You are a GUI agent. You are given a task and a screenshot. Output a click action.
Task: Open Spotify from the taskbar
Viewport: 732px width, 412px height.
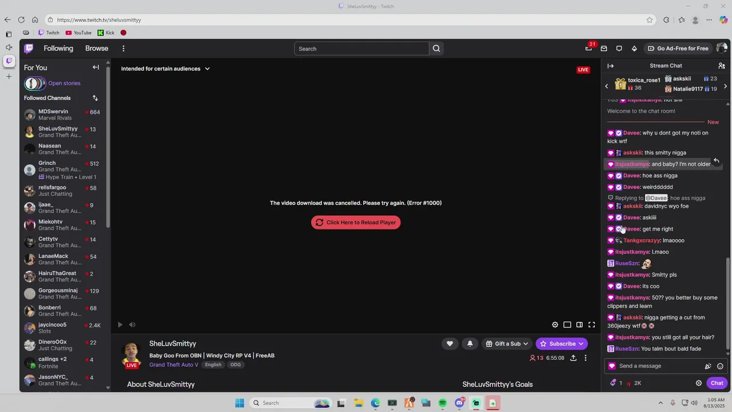443,403
